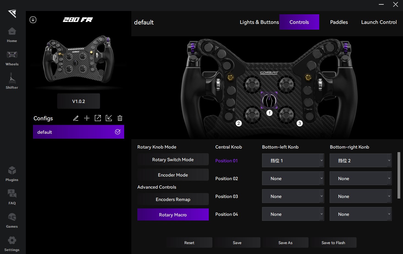Add a new config with plus icon
The height and width of the screenshot is (254, 403).
tap(87, 118)
